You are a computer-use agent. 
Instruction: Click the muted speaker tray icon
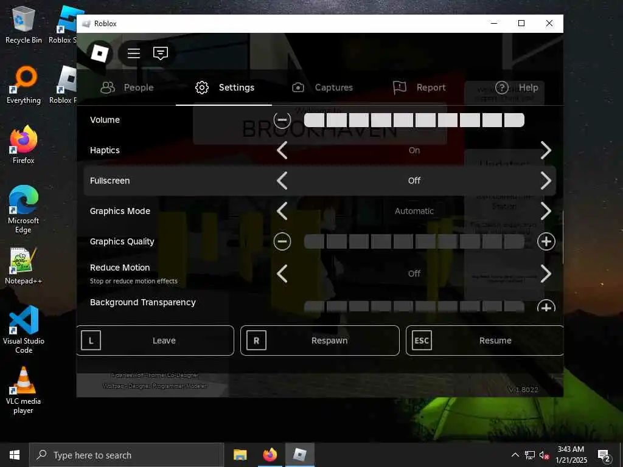tap(544, 455)
